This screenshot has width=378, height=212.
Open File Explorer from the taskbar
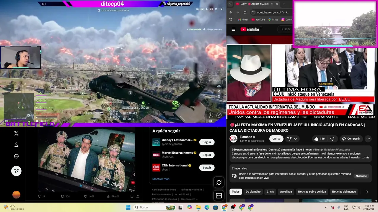198,207
